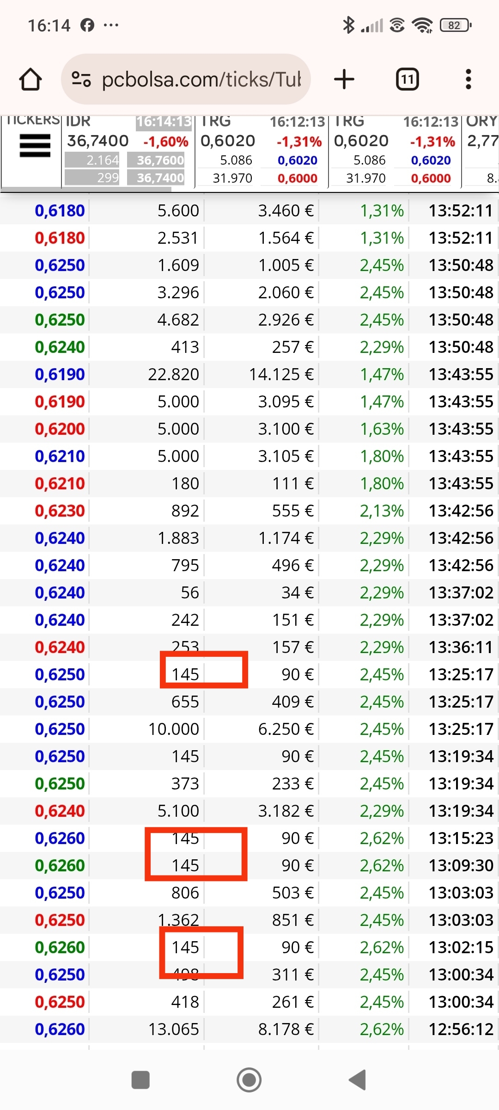The width and height of the screenshot is (499, 1110).
Task: Tap volume 10.000 cell
Action: (x=173, y=729)
